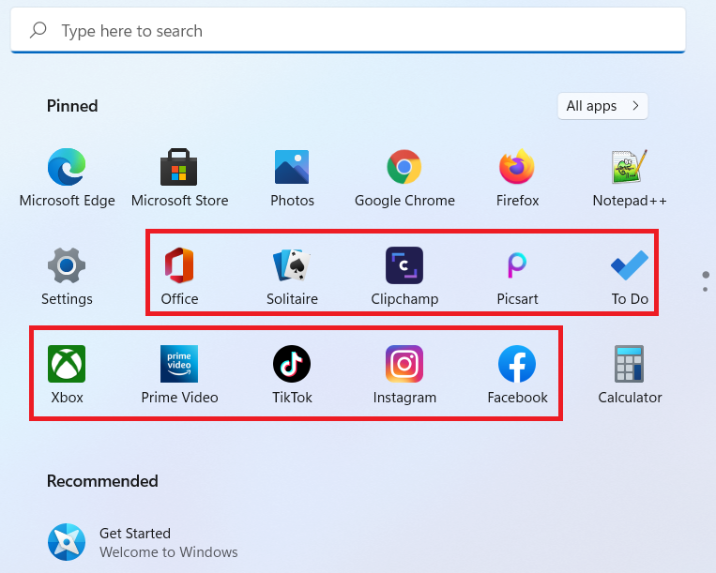The width and height of the screenshot is (716, 573).
Task: Launch the Office app
Action: [179, 276]
